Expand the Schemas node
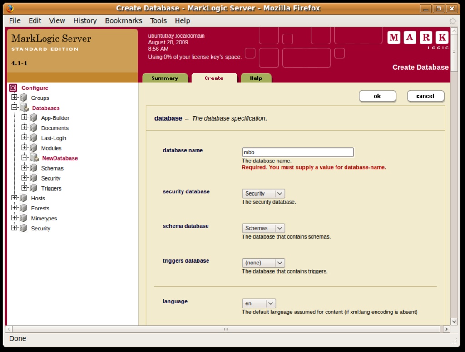This screenshot has width=465, height=352. [25, 167]
